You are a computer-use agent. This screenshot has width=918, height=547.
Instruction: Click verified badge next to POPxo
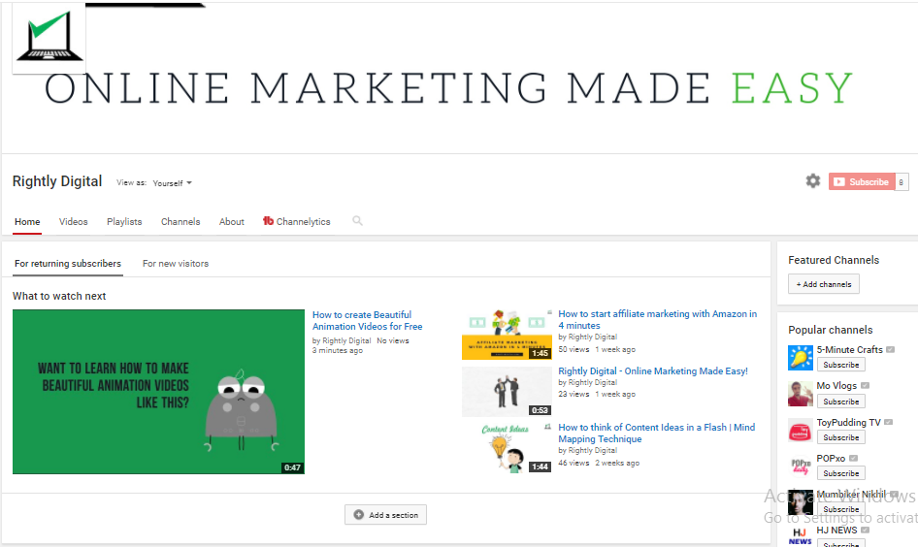point(853,458)
